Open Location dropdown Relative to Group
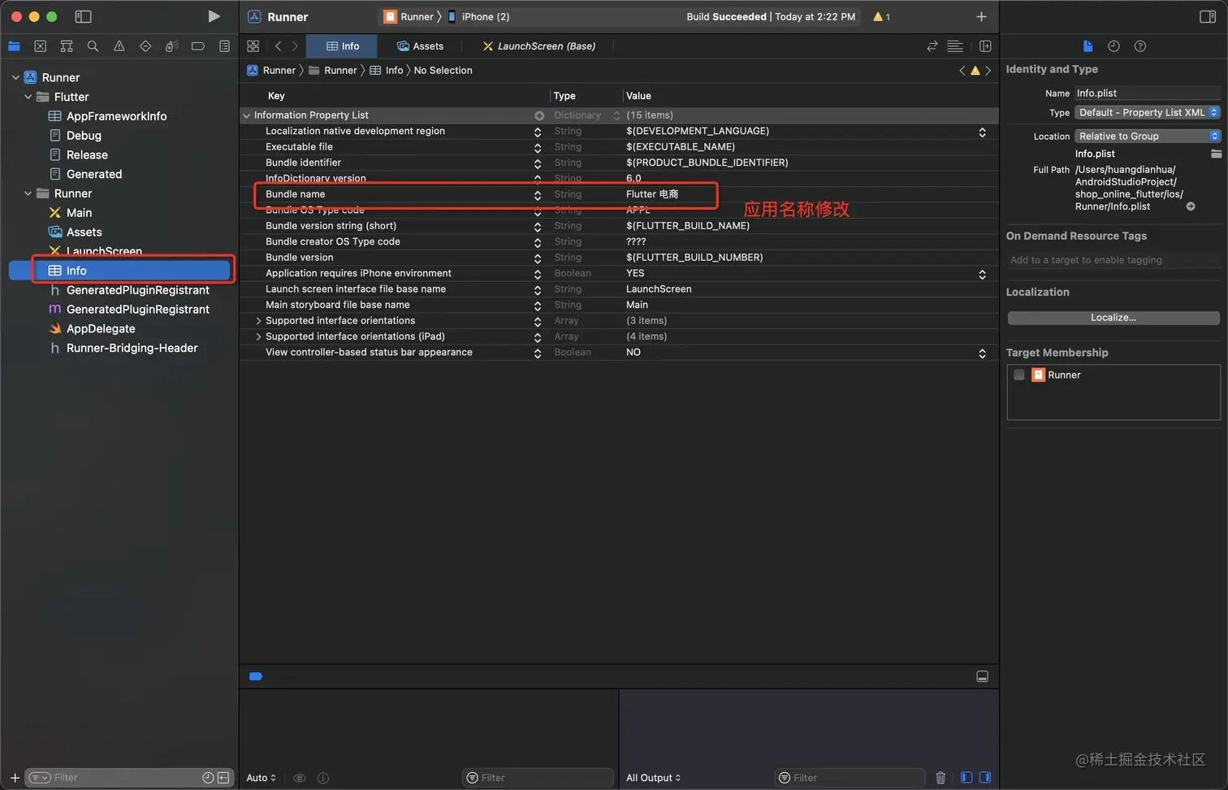The height and width of the screenshot is (790, 1228). 1148,136
